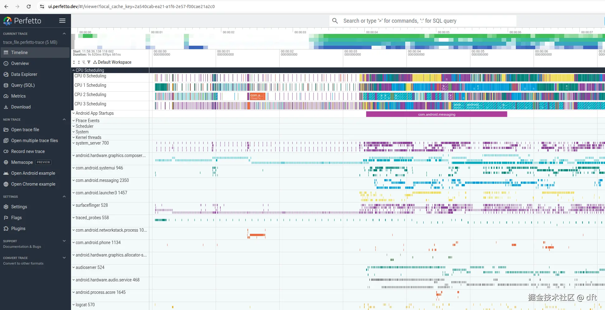The width and height of the screenshot is (605, 310).
Task: Collapse the New Trace section
Action: click(x=64, y=119)
